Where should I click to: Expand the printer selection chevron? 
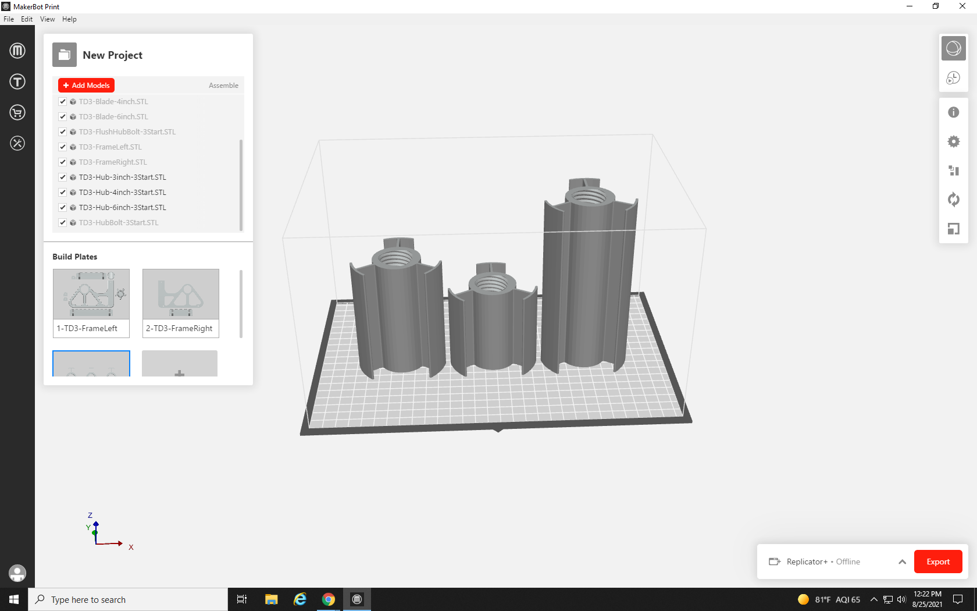tap(902, 562)
